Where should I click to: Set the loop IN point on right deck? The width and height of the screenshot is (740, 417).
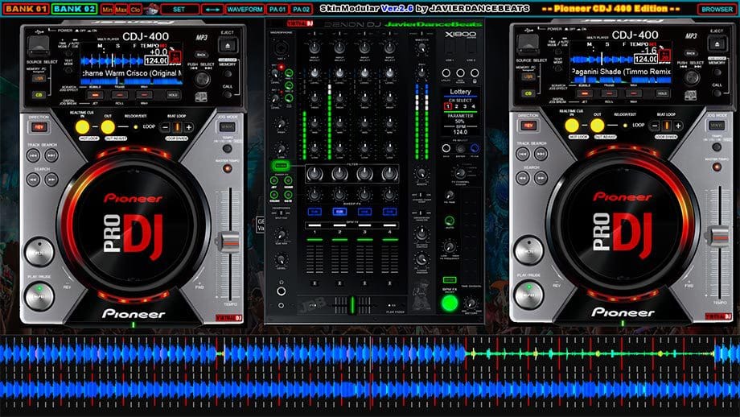click(572, 126)
